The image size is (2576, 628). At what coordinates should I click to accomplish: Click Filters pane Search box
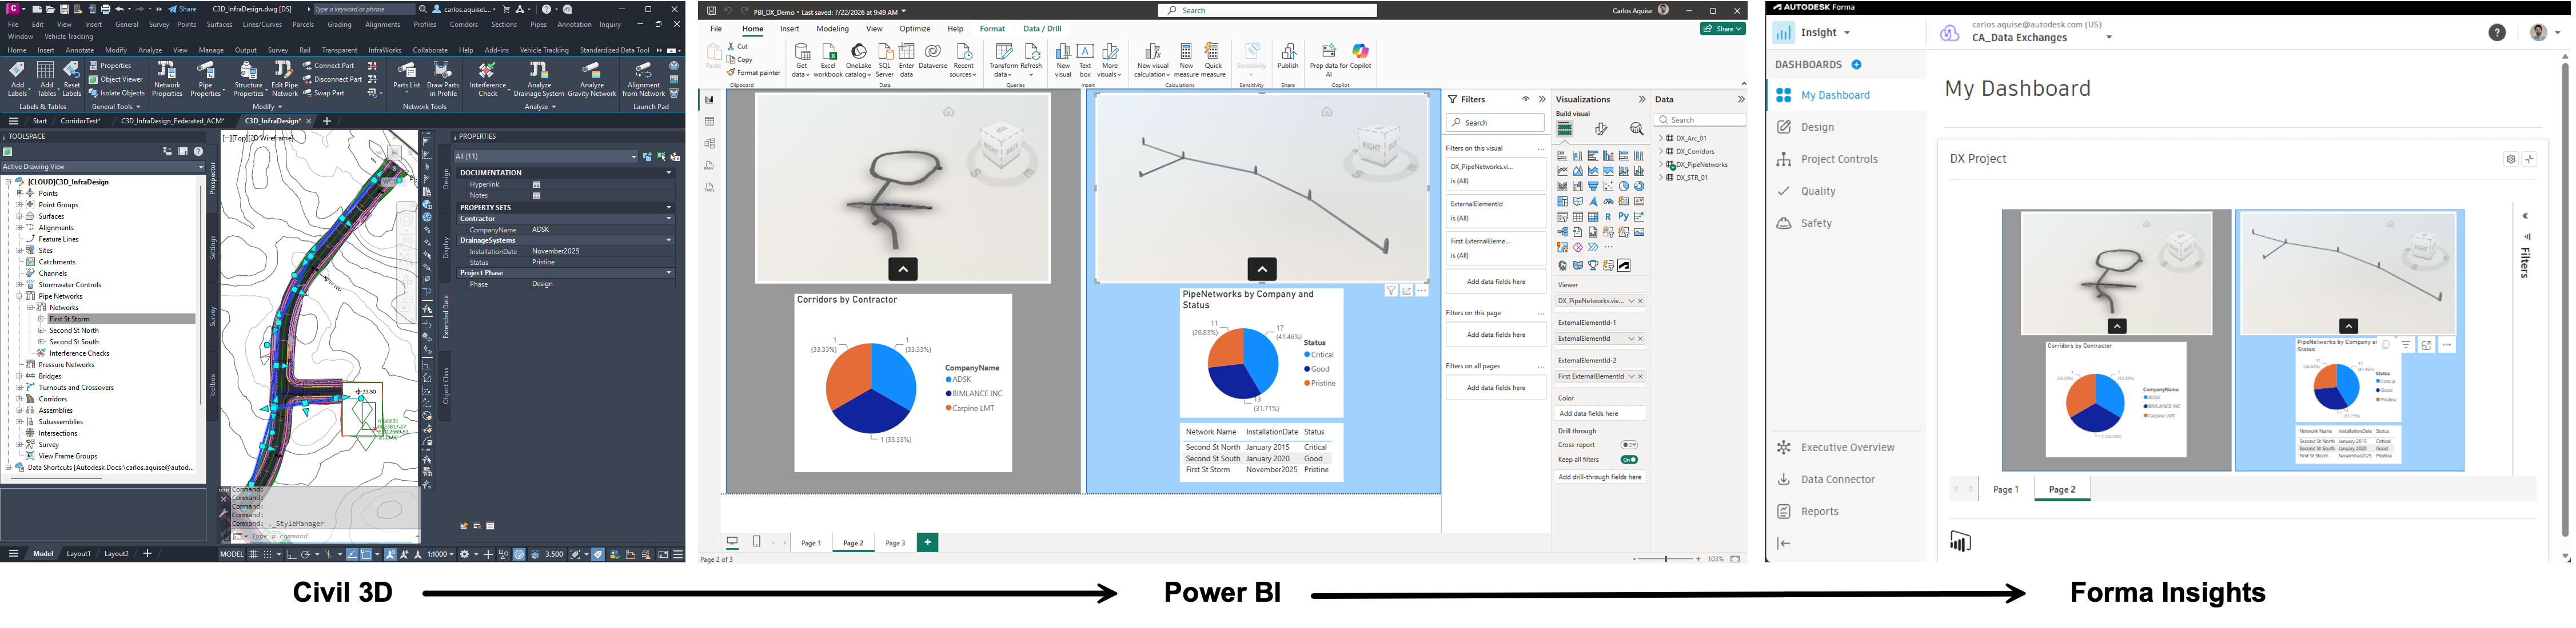tap(1495, 123)
